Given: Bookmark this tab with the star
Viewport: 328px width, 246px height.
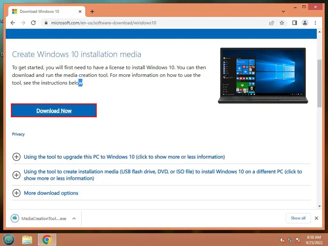Looking at the screenshot, I should tap(282, 23).
